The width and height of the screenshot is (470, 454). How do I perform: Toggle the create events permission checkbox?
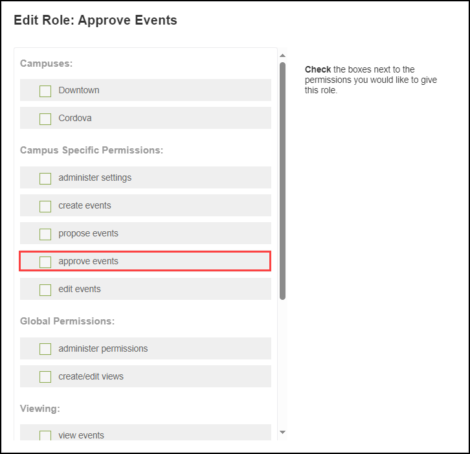(45, 206)
